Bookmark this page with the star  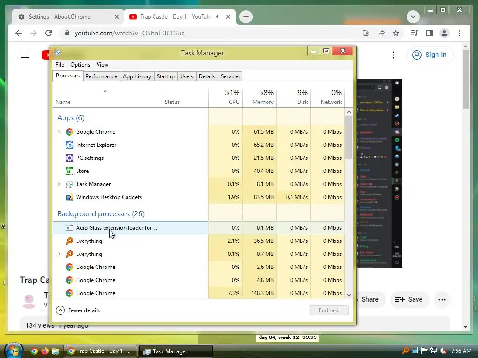pyautogui.click(x=396, y=33)
